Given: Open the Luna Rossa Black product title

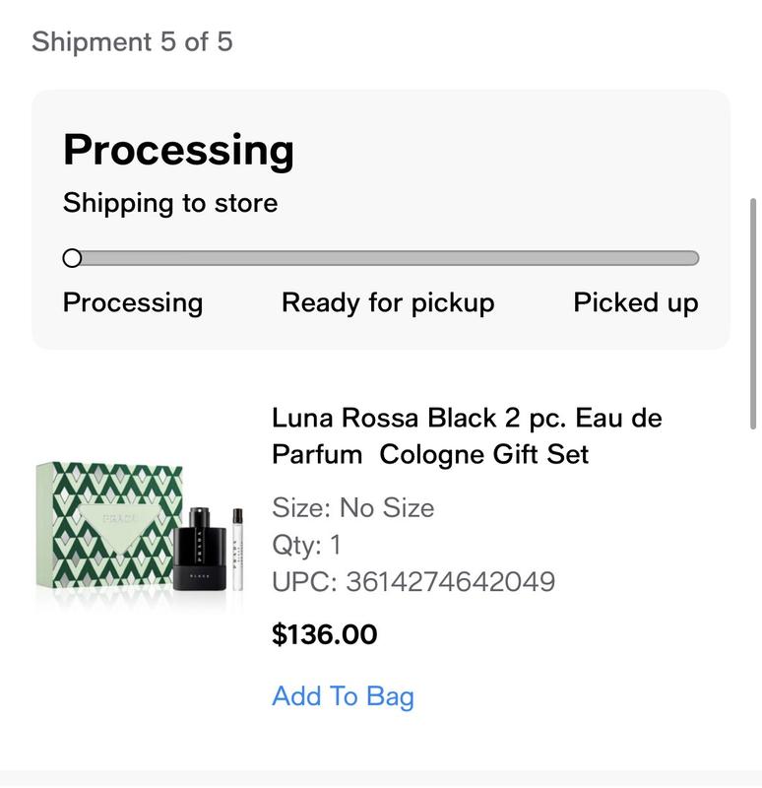Looking at the screenshot, I should point(467,436).
